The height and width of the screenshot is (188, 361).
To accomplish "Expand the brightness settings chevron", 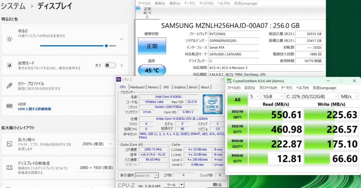I will (122, 39).
